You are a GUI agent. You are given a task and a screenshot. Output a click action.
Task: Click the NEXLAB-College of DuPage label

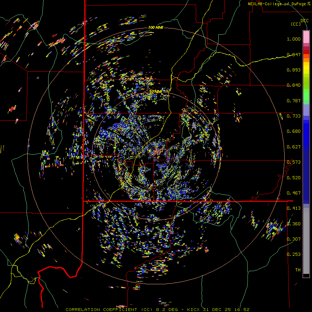(x=277, y=4)
